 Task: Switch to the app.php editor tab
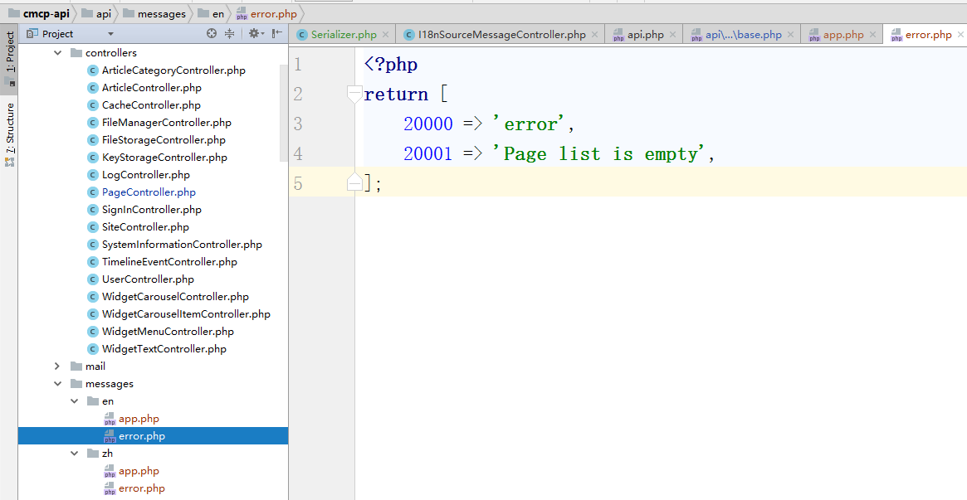[x=842, y=35]
